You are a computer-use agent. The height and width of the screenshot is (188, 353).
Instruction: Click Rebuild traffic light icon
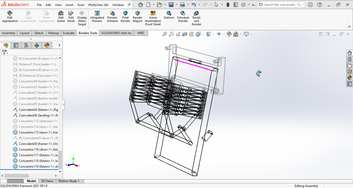pos(228,5)
